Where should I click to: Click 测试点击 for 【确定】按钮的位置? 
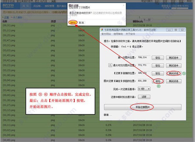[174, 81]
